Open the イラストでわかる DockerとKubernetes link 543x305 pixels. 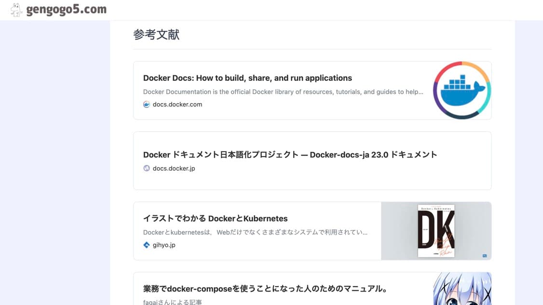(x=215, y=218)
